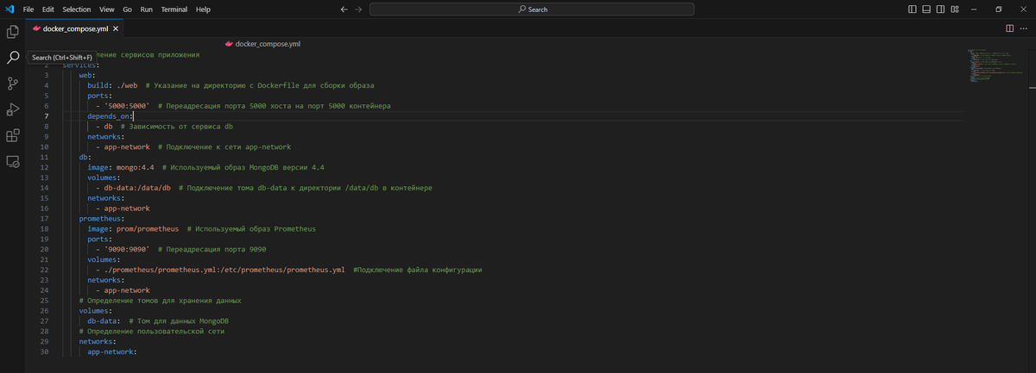This screenshot has height=373, width=1036.
Task: Open the Search view magnifier icon
Action: pos(13,58)
